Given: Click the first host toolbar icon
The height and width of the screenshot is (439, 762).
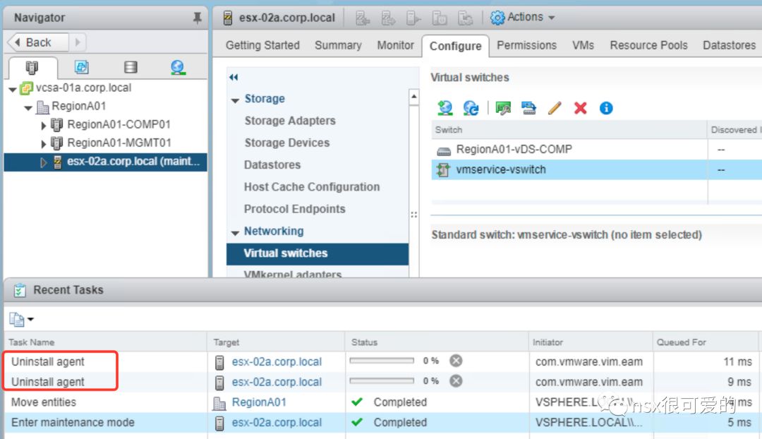Looking at the screenshot, I should [363, 18].
